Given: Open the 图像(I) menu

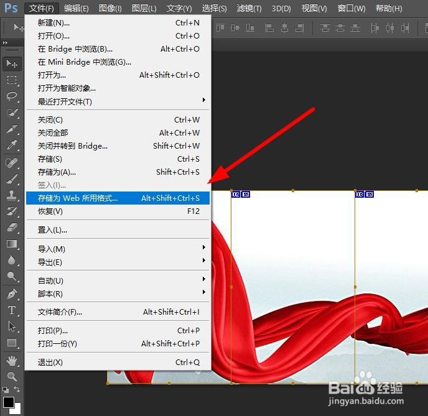Looking at the screenshot, I should pyautogui.click(x=110, y=9).
